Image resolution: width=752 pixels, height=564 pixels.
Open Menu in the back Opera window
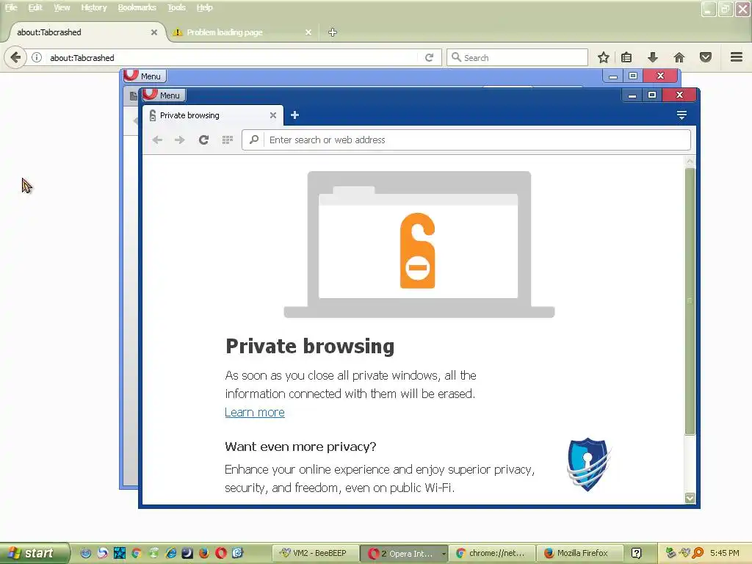coord(145,76)
